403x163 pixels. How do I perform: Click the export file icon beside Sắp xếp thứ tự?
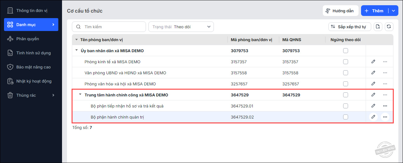[x=378, y=27]
